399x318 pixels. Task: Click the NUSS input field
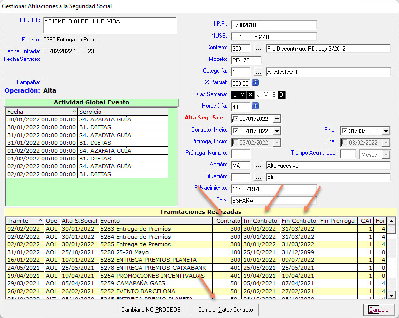coord(274,37)
